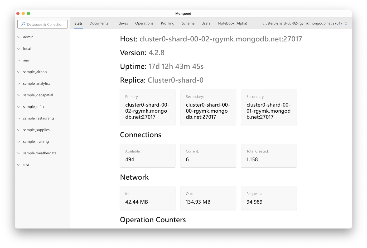This screenshot has width=367, height=248.
Task: Open the Profiling tab
Action: (168, 23)
